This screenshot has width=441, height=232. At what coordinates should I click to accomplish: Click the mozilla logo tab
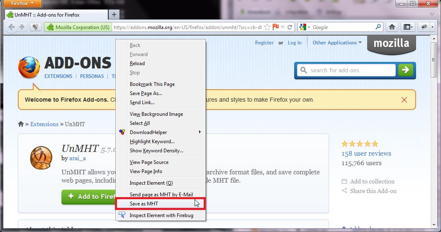coord(391,44)
